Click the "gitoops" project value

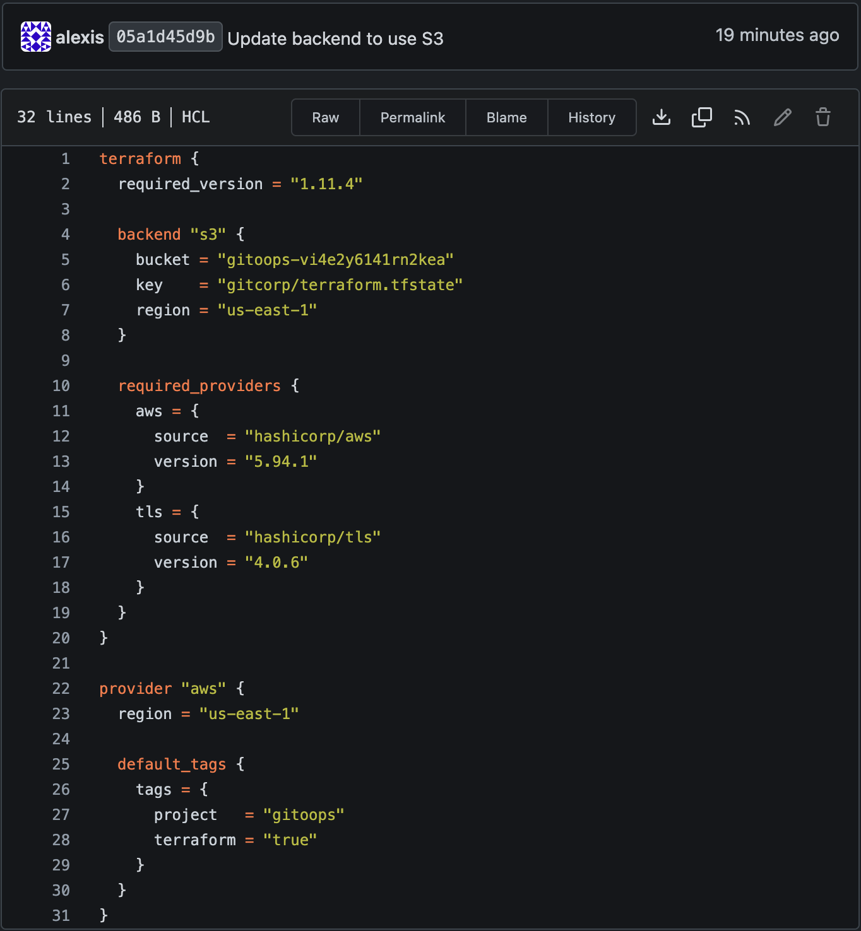click(x=304, y=815)
